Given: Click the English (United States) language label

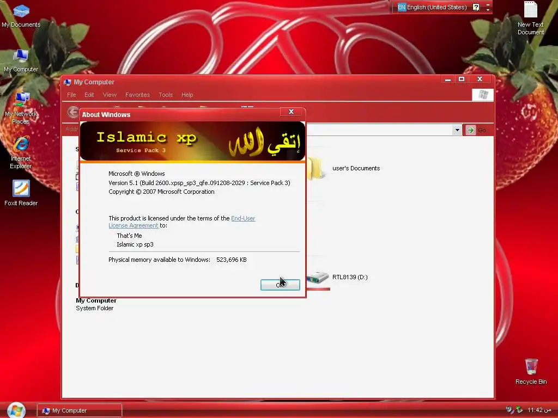Looking at the screenshot, I should coord(436,7).
